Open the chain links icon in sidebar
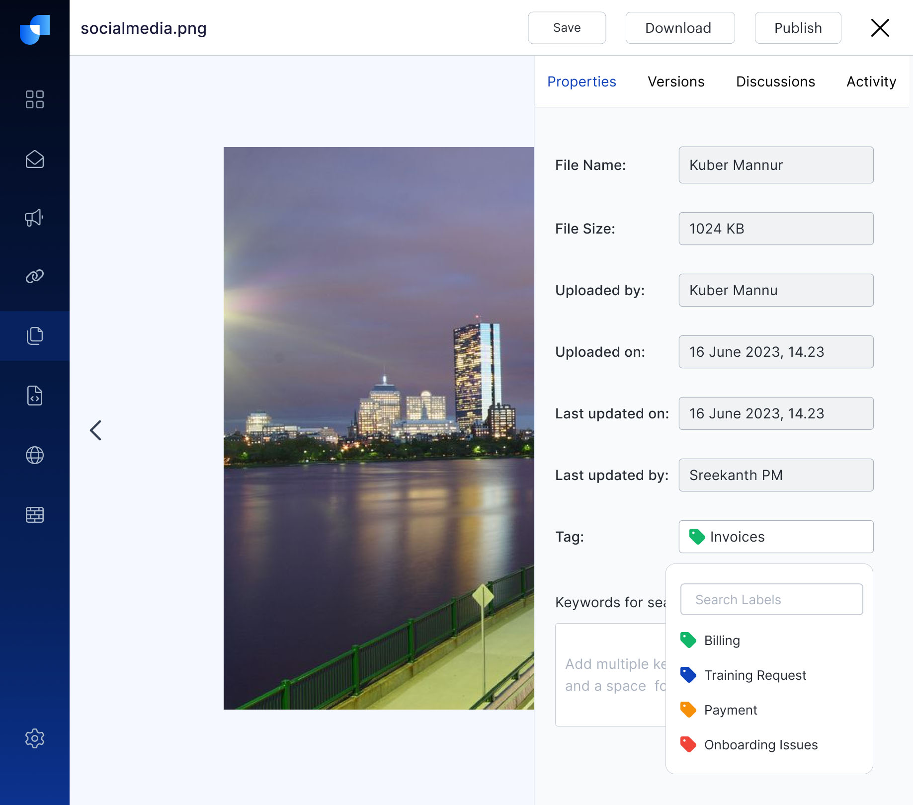Viewport: 913px width, 805px height. (x=35, y=276)
